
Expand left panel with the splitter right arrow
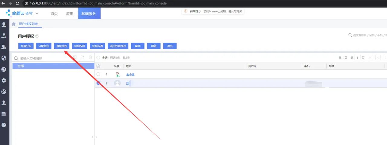click(96, 137)
